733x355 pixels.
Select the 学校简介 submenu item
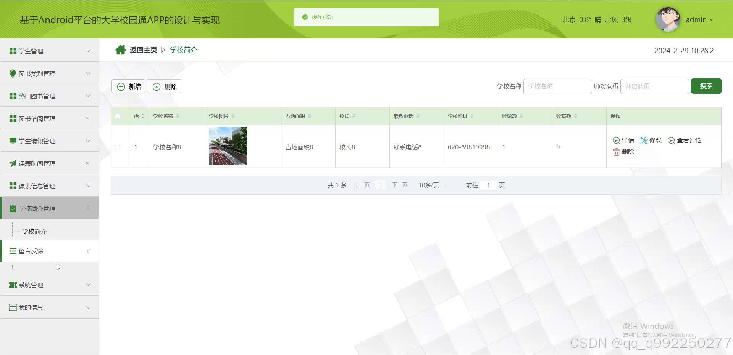(x=34, y=231)
